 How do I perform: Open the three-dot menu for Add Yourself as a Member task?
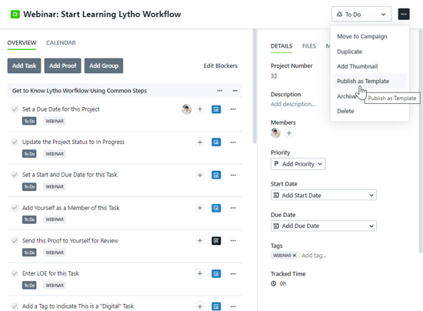233,208
